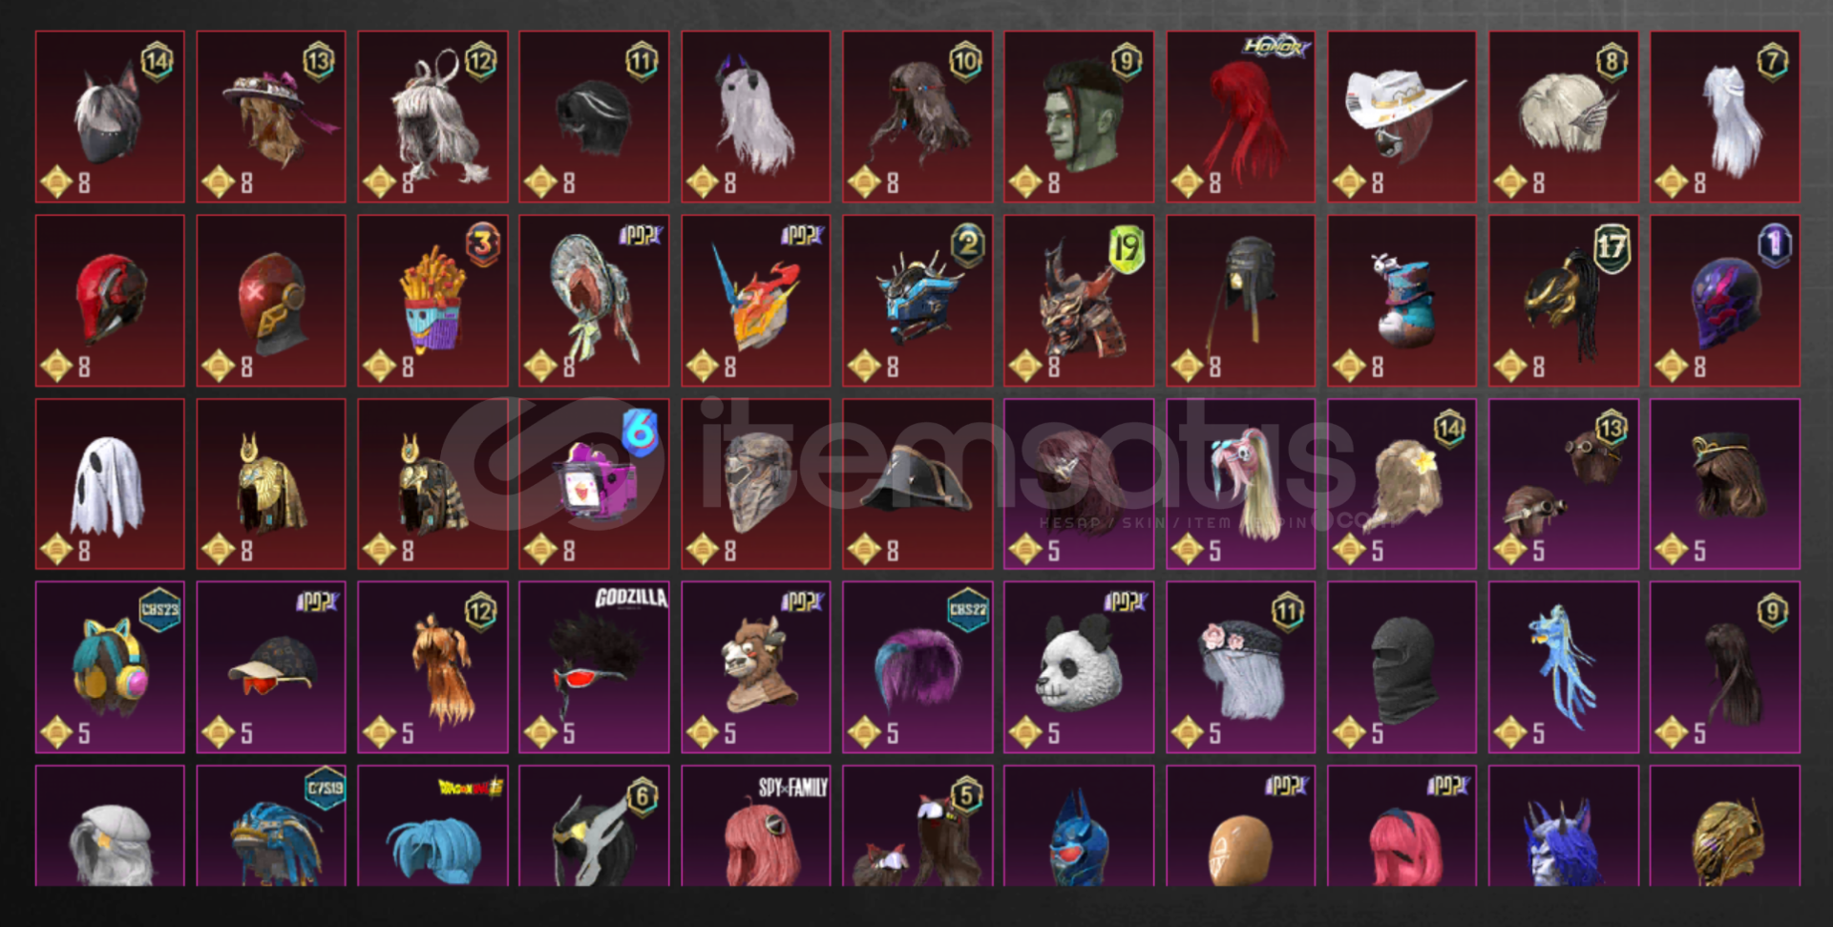Select the Godzilla spiky hair with red glasses
Image resolution: width=1833 pixels, height=927 pixels.
pos(594,667)
